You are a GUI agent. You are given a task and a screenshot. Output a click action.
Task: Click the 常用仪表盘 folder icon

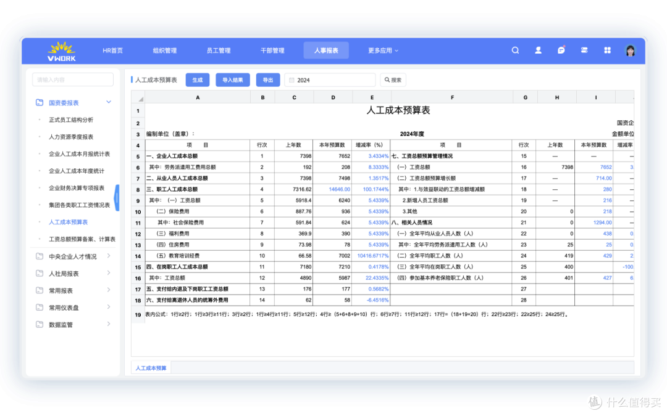40,308
